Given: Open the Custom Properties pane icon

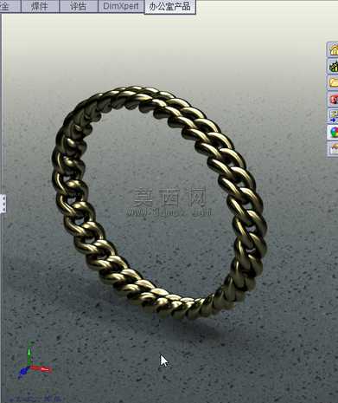Looking at the screenshot, I should (x=333, y=148).
